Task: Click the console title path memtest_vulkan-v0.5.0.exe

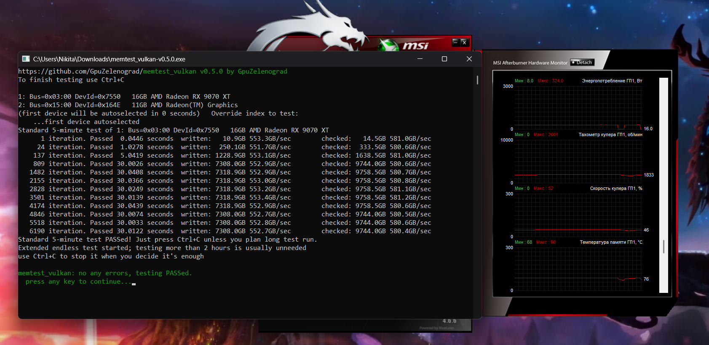Action: [109, 59]
